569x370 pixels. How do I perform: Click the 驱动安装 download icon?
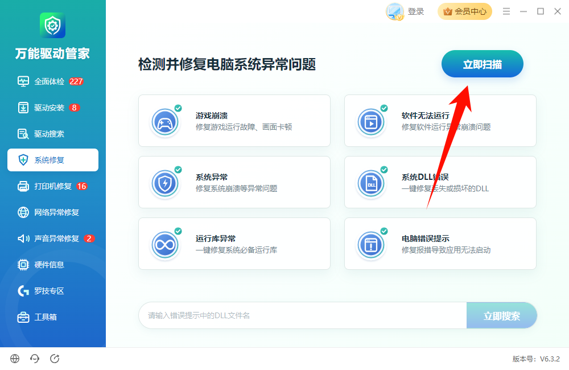[x=23, y=108]
